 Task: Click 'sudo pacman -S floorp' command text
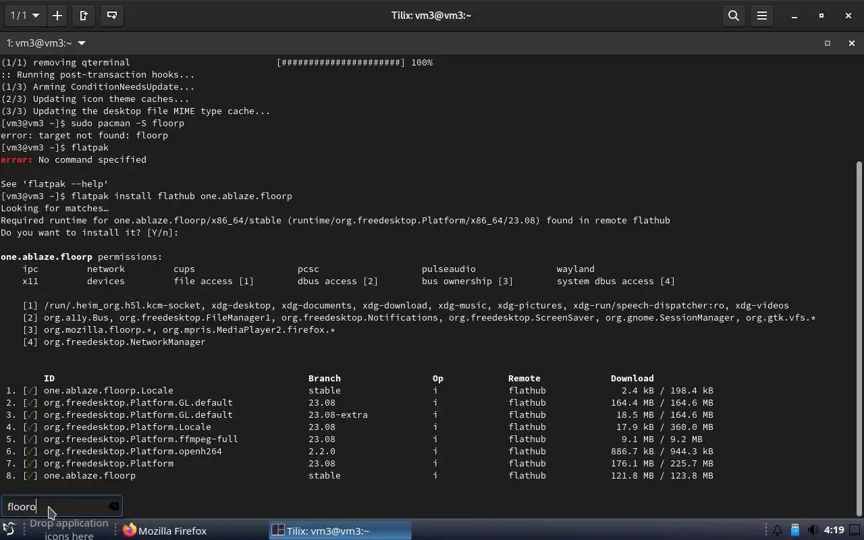pyautogui.click(x=128, y=124)
